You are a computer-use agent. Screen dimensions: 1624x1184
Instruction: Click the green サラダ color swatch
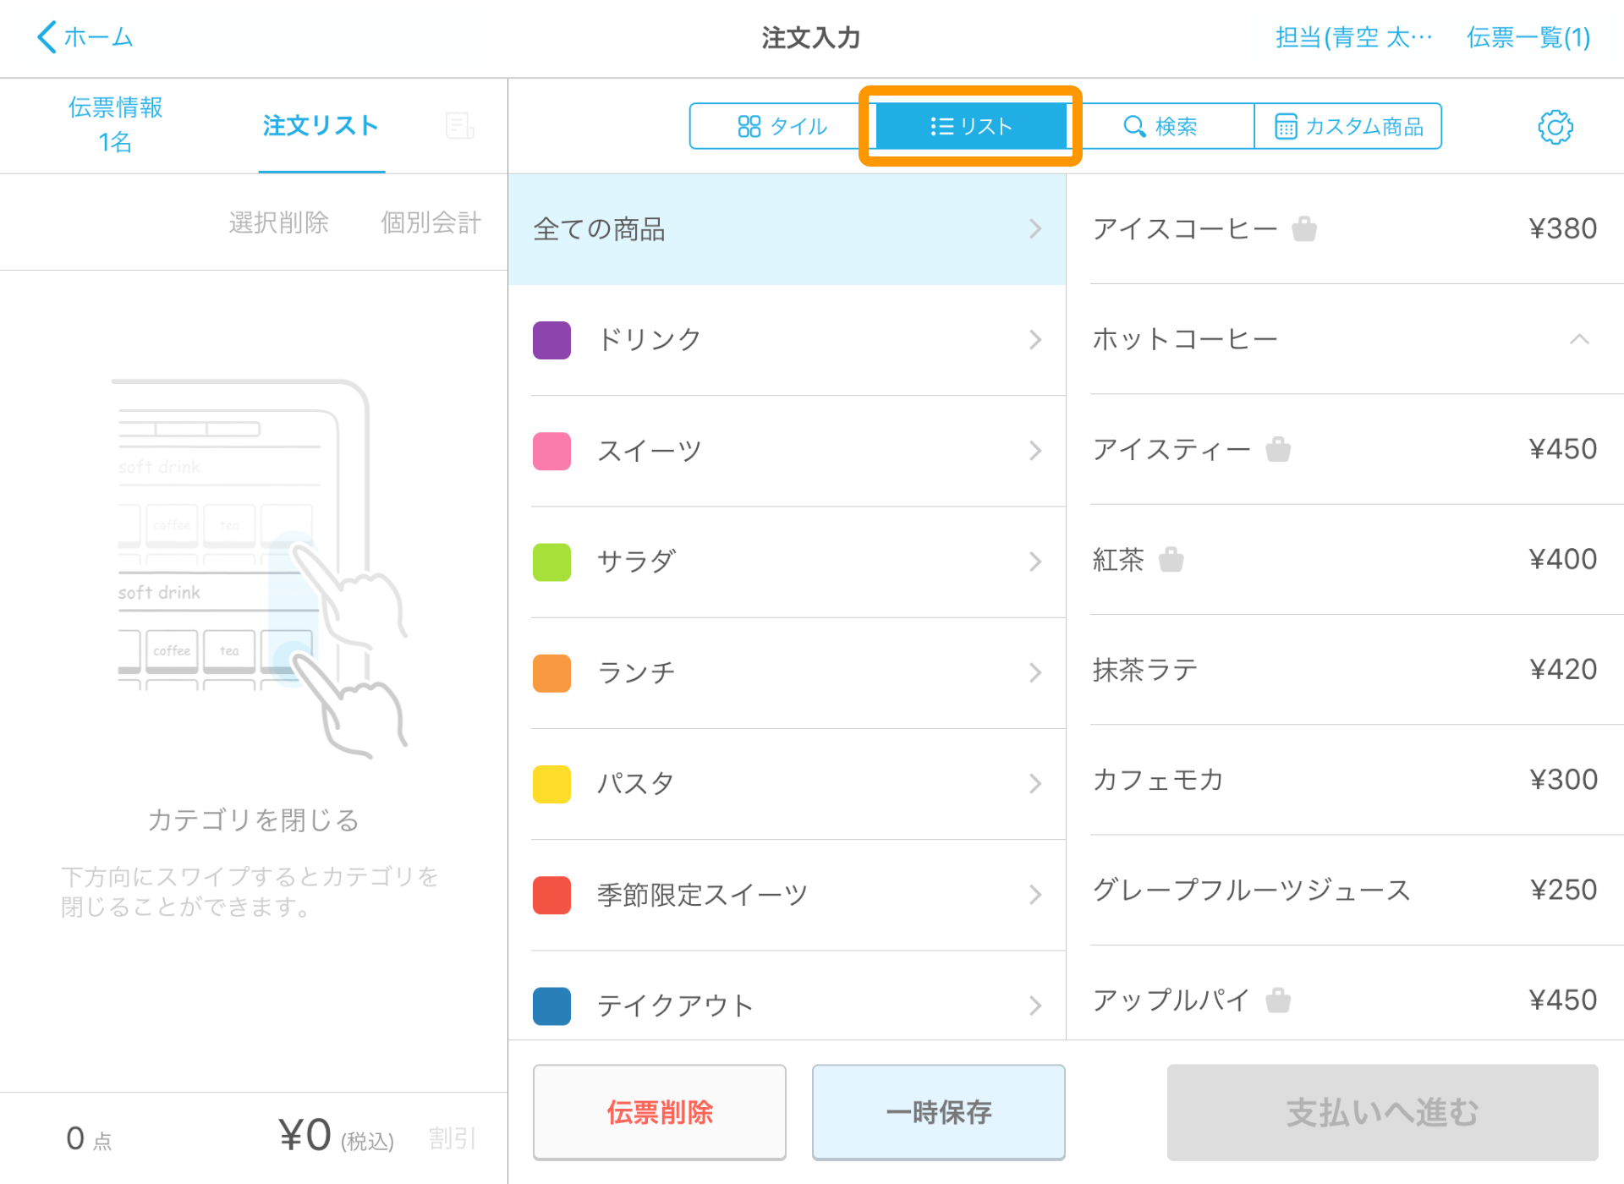coord(551,562)
